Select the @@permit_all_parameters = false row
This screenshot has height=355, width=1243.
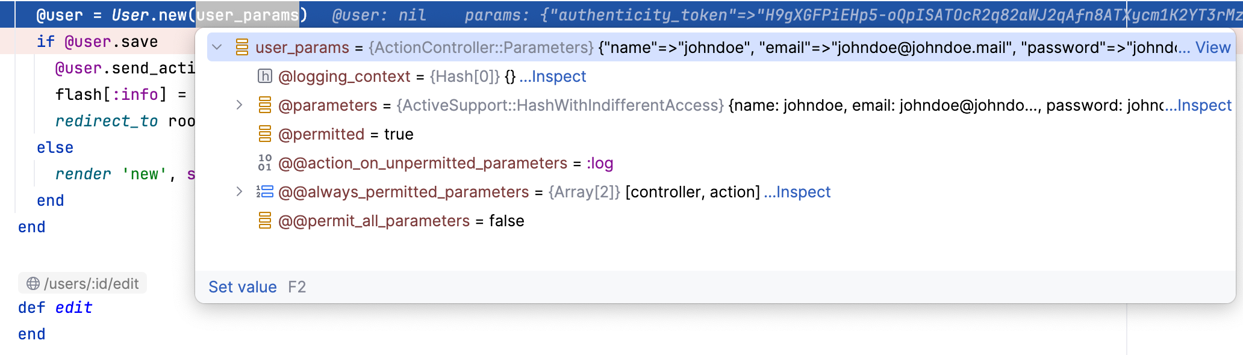[x=401, y=221]
